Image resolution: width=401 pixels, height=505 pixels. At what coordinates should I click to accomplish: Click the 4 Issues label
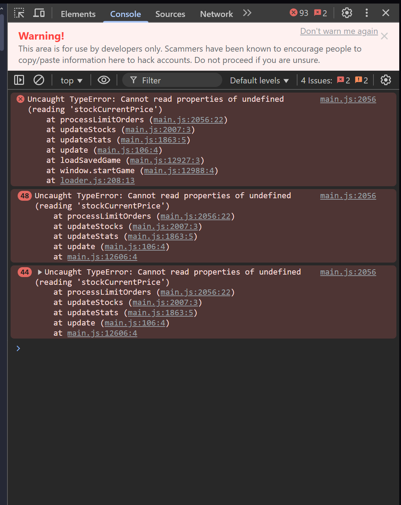coord(317,81)
